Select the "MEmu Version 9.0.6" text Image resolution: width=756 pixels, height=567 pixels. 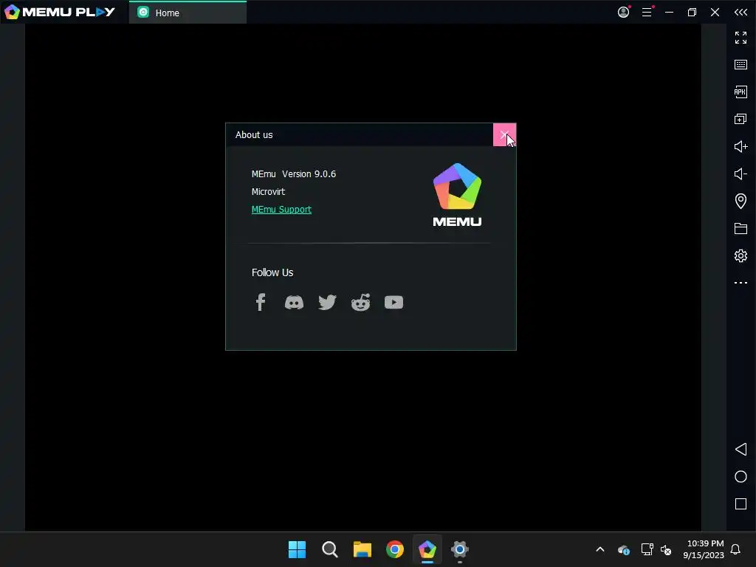294,174
